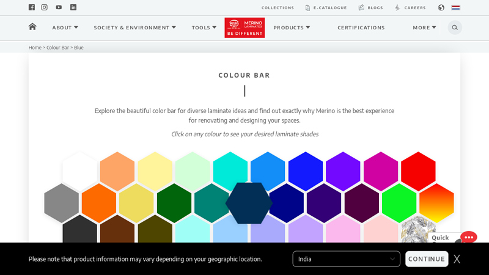The image size is (489, 275).
Task: Click the Merino Laminates logo
Action: pos(244,28)
